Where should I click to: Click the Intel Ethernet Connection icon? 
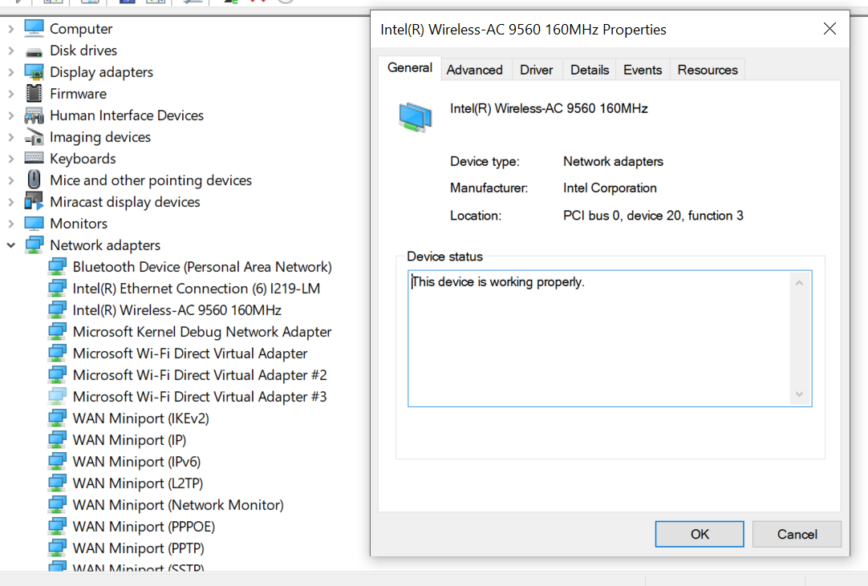click(57, 289)
